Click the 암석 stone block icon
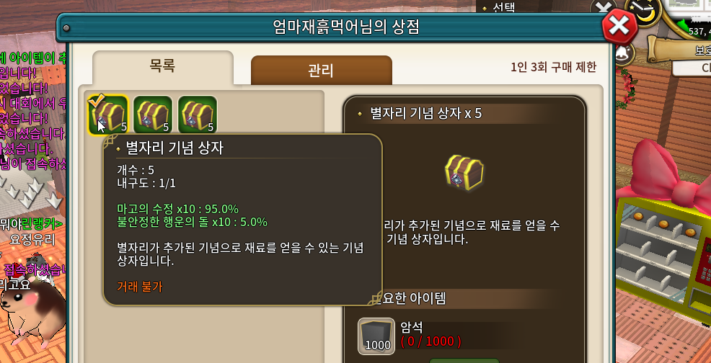Image resolution: width=711 pixels, height=363 pixels. 376,336
